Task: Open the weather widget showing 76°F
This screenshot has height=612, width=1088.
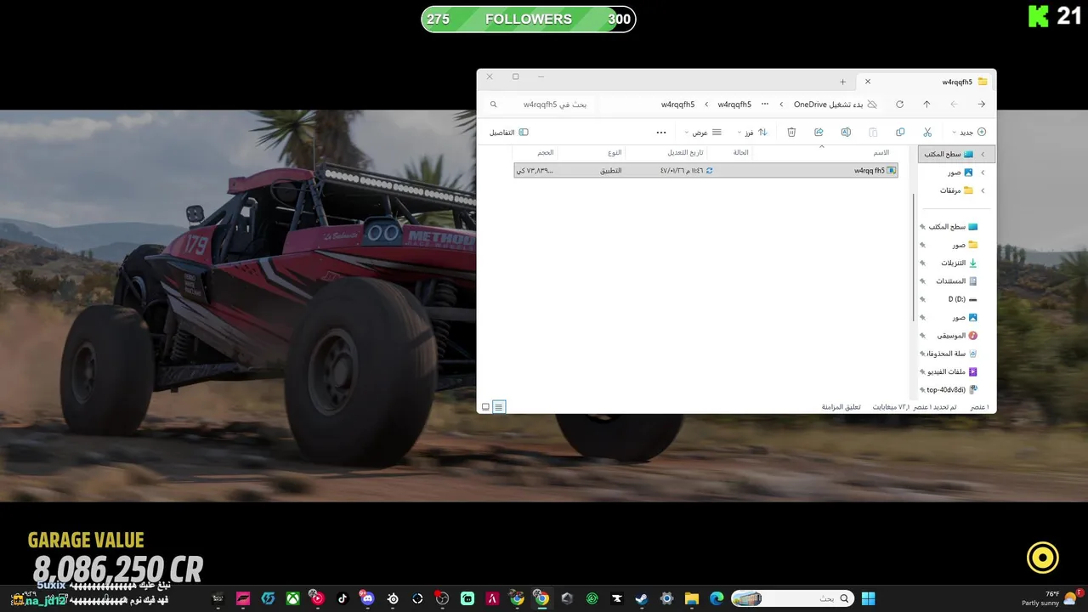Action: tap(1051, 598)
